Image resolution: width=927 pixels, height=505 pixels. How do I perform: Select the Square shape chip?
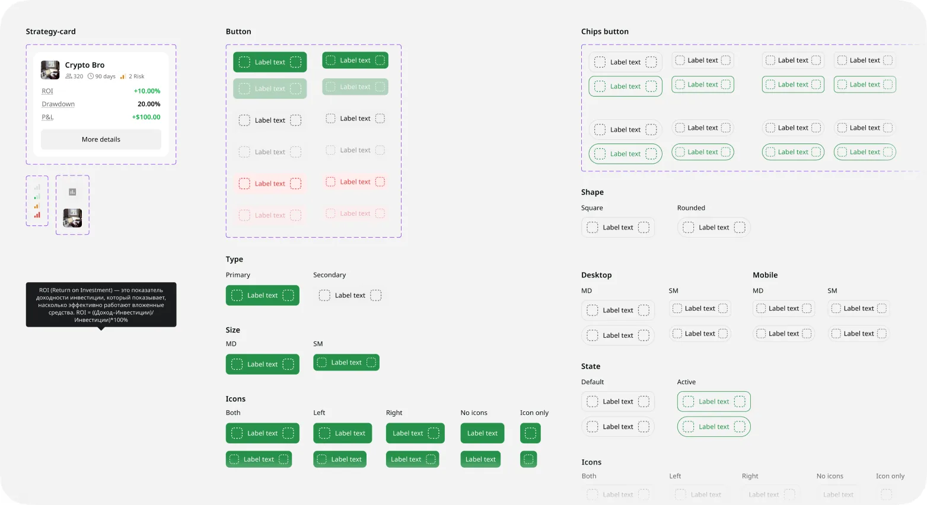(618, 228)
